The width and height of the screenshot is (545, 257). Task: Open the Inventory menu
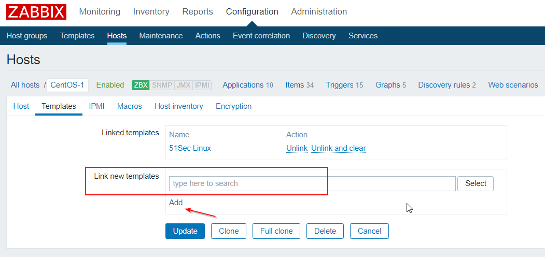click(151, 12)
